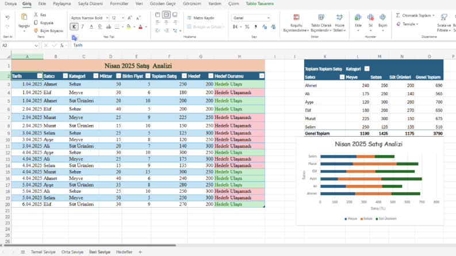Switch to the Ekle ribbon tab
The height and width of the screenshot is (256, 456).
coord(42,4)
